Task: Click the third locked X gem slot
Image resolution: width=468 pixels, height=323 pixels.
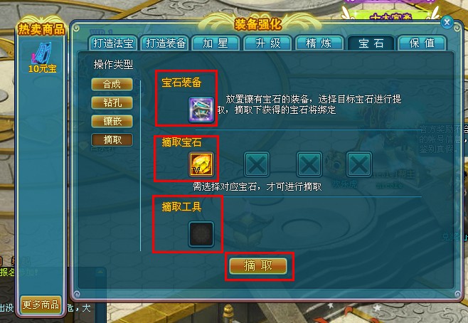Action: point(359,164)
